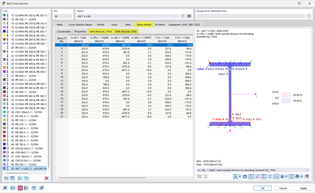Delete cross-section with the red X
This screenshot has width=315, height=193.
point(46,178)
